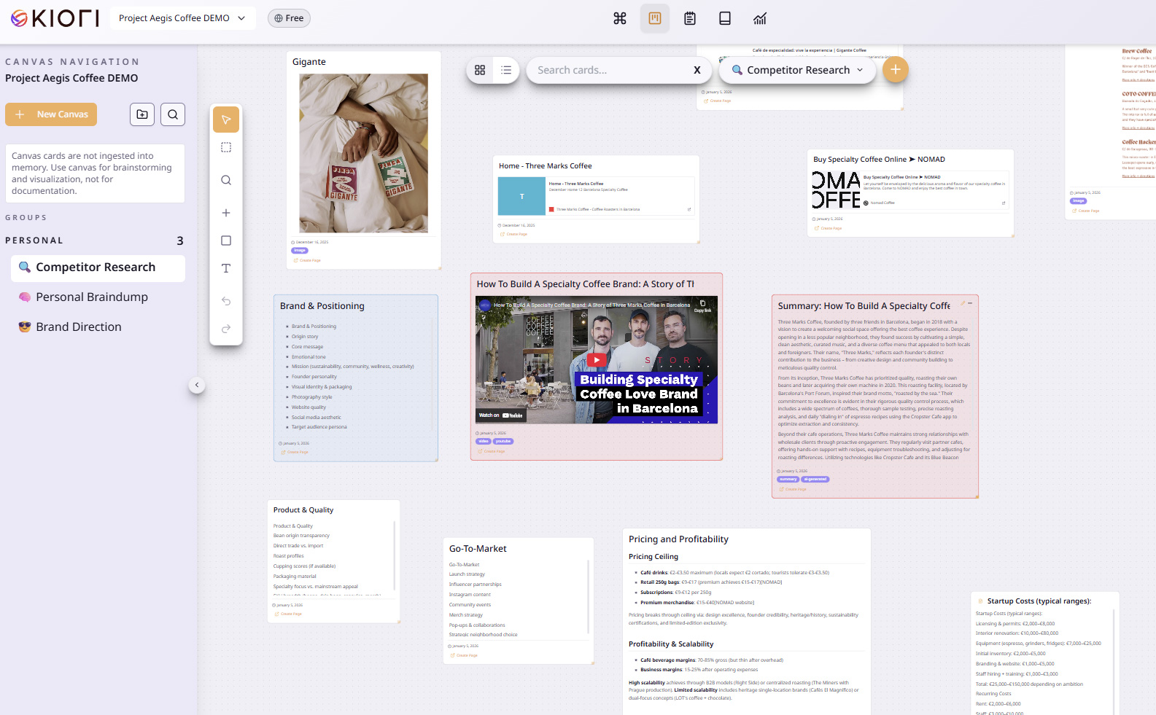Open the notes clipboard icon in top bar
The image size is (1156, 715).
(x=690, y=18)
